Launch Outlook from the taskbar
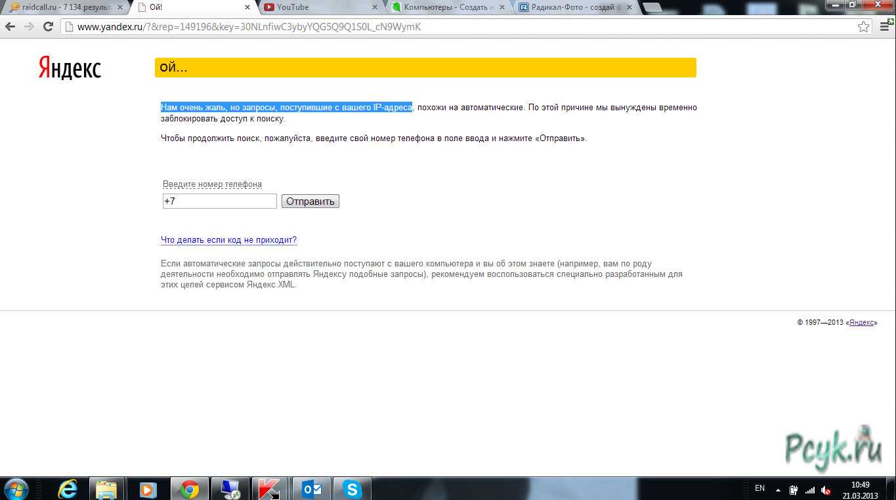896x500 pixels. [311, 490]
